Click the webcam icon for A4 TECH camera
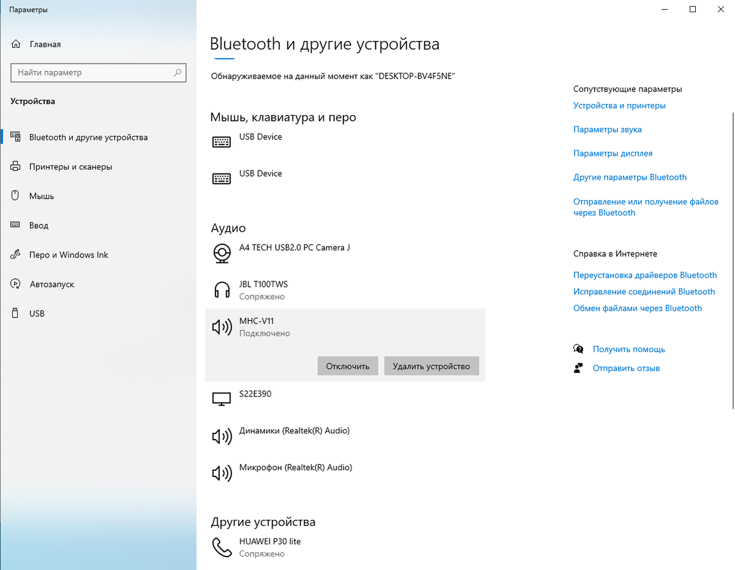This screenshot has width=735, height=570. [x=221, y=253]
